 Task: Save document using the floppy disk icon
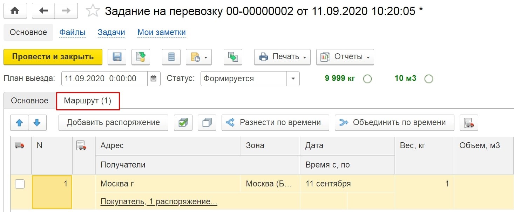117,57
